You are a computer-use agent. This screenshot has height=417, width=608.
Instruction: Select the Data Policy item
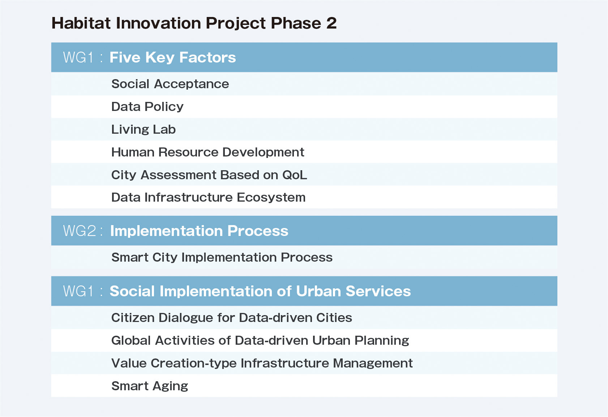pos(304,107)
